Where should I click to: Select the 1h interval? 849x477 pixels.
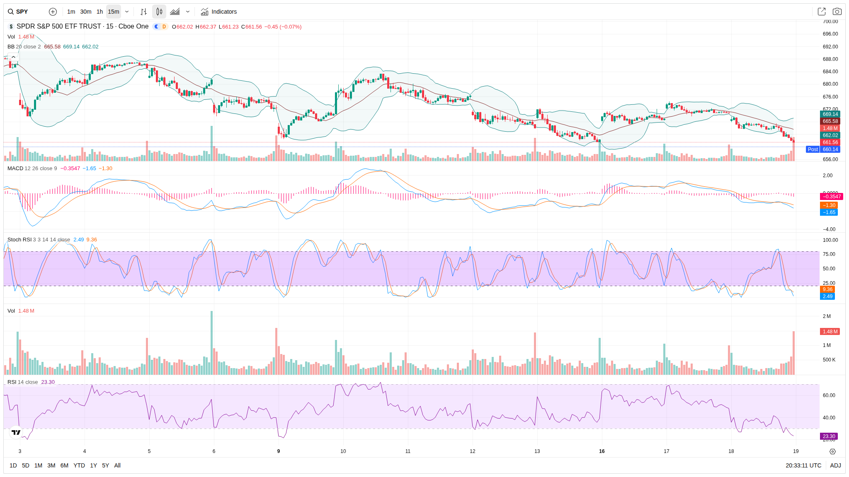point(99,12)
